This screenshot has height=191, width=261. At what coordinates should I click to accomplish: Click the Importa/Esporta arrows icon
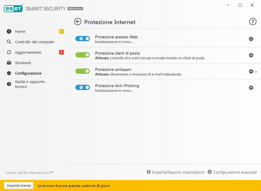coord(148,172)
